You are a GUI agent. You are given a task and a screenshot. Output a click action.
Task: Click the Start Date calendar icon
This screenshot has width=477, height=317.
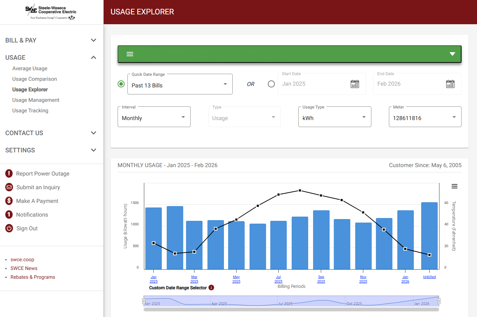(x=355, y=84)
